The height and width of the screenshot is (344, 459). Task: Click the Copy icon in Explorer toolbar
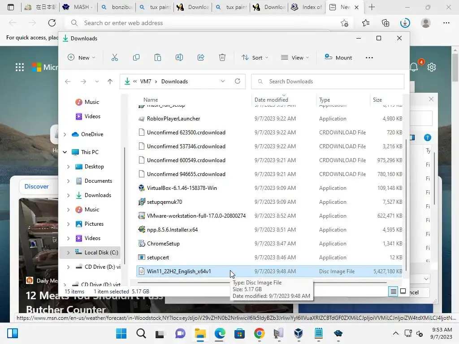136,58
